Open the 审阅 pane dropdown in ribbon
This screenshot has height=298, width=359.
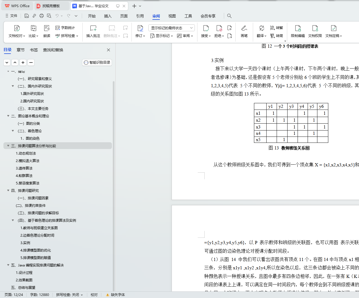tap(185, 36)
